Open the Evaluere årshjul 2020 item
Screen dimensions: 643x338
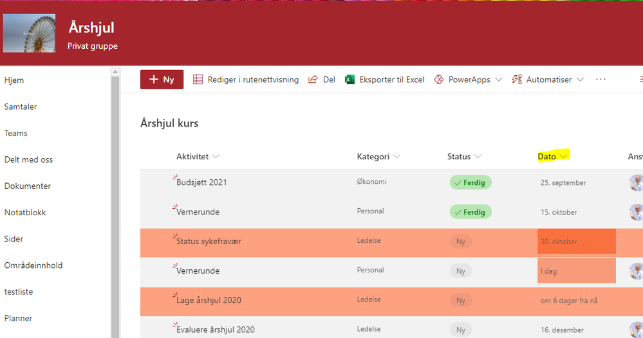point(215,330)
